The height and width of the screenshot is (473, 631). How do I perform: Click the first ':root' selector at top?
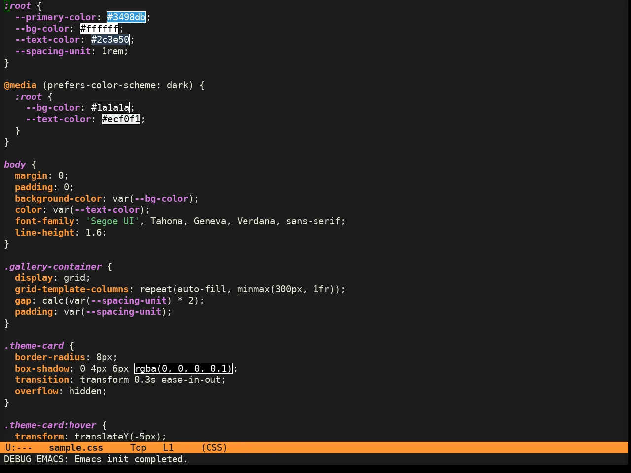point(18,6)
